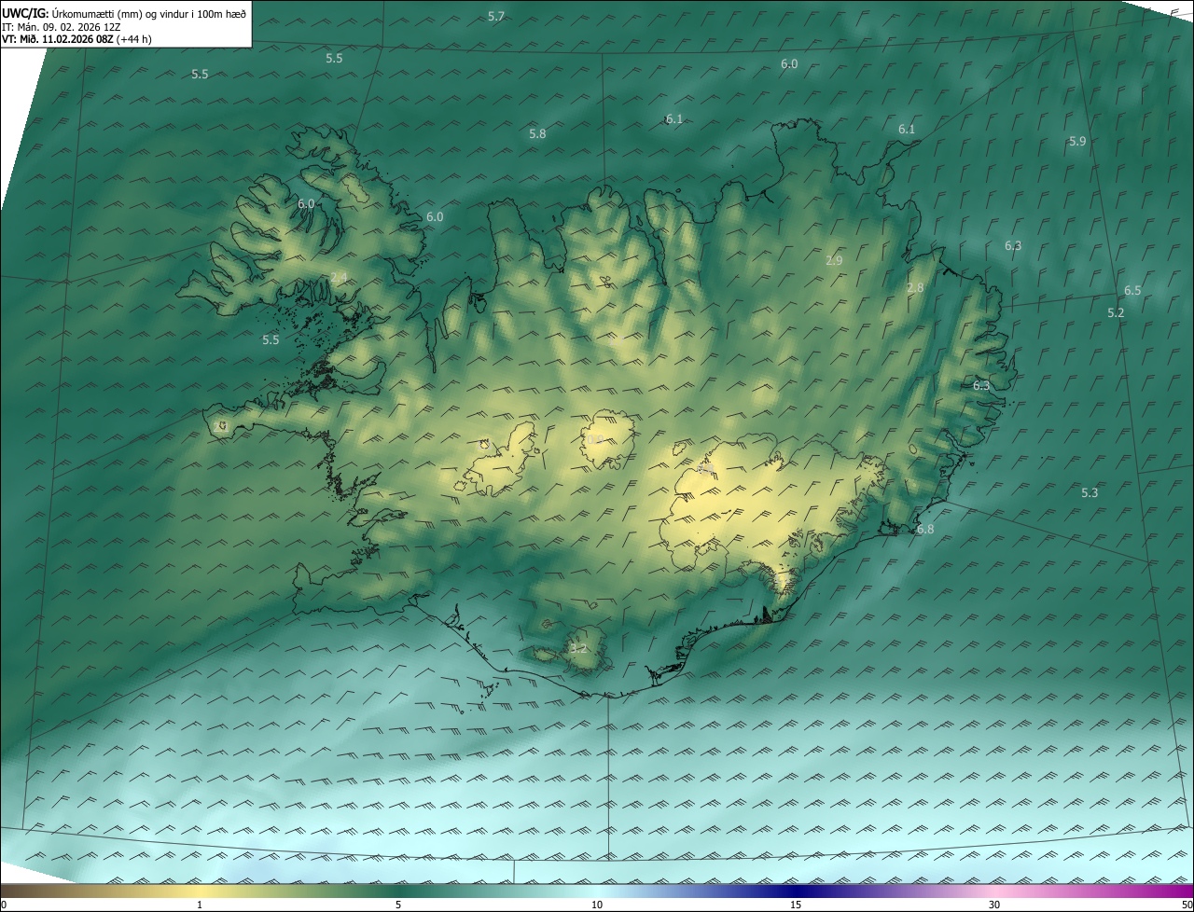Click the '5.2' value label
Image resolution: width=1194 pixels, height=912 pixels.
coord(1116,313)
